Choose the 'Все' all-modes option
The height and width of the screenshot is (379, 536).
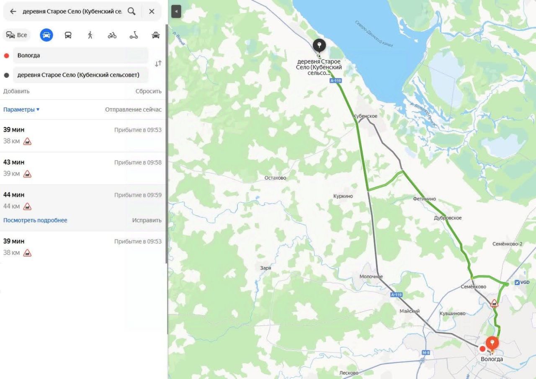[x=17, y=35]
